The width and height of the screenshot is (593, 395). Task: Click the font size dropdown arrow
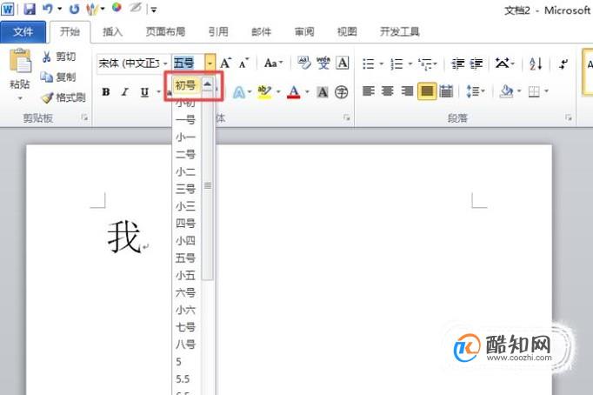pos(210,63)
